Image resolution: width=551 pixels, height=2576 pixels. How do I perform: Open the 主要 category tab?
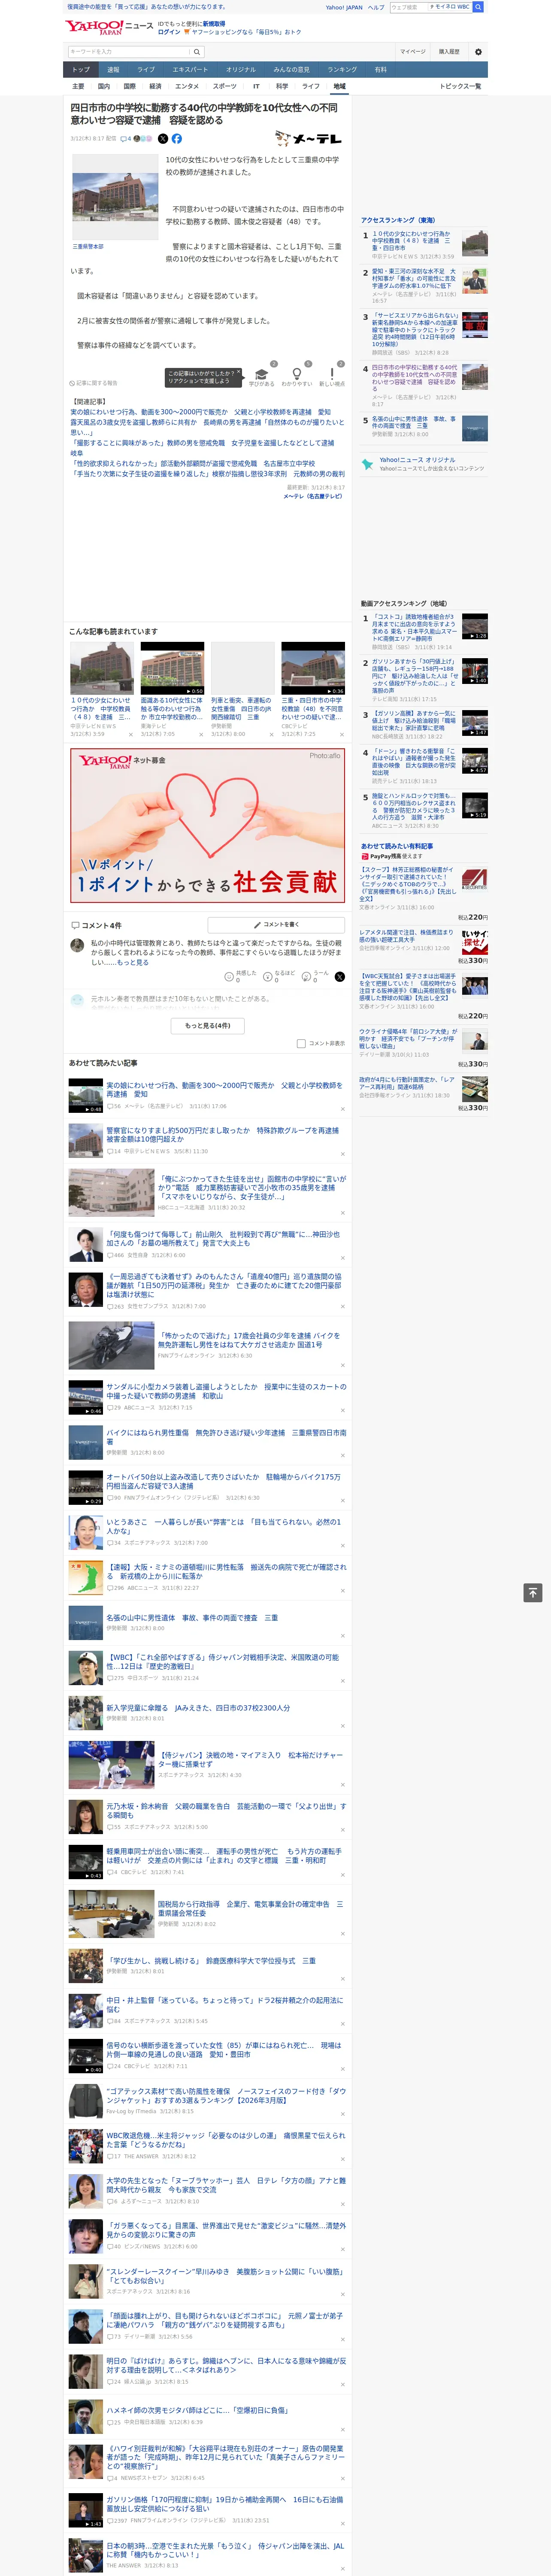coord(78,86)
